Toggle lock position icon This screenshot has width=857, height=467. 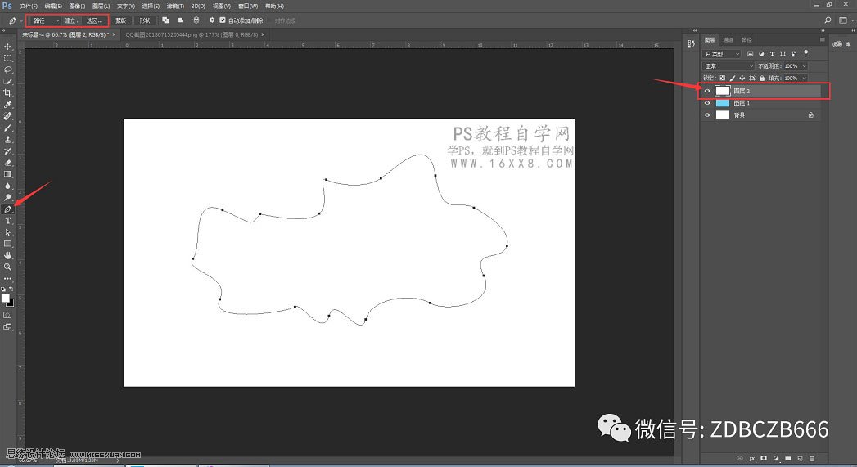tap(742, 79)
